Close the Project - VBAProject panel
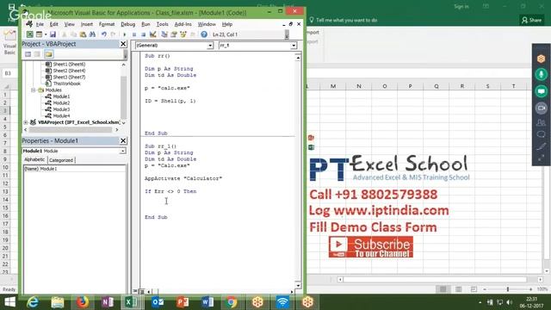The height and width of the screenshot is (310, 551). tap(123, 44)
